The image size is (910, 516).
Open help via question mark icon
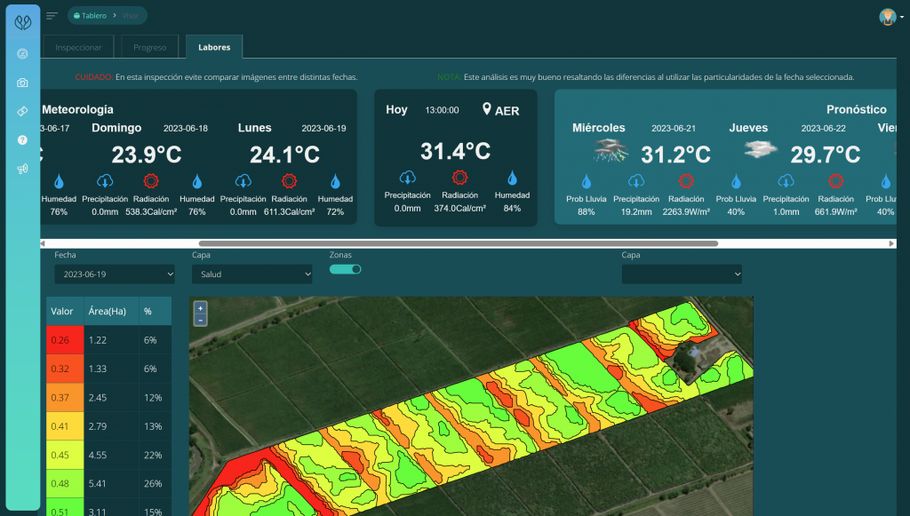pyautogui.click(x=23, y=140)
